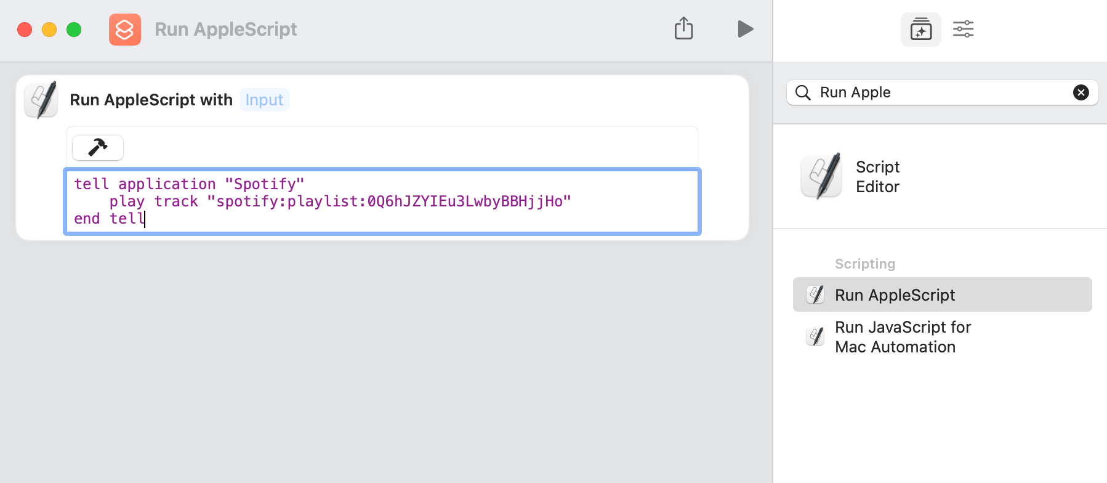
Task: Close the window with red button
Action: pyautogui.click(x=25, y=30)
